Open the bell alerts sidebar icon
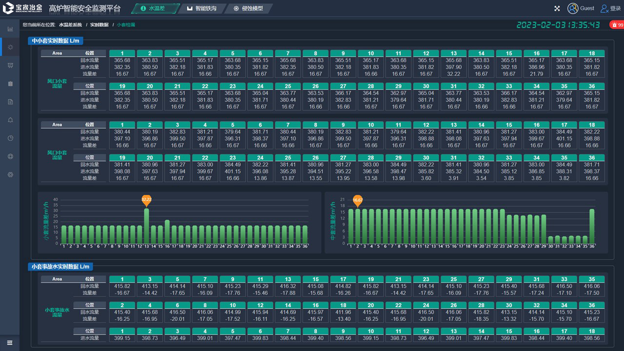 tap(10, 120)
